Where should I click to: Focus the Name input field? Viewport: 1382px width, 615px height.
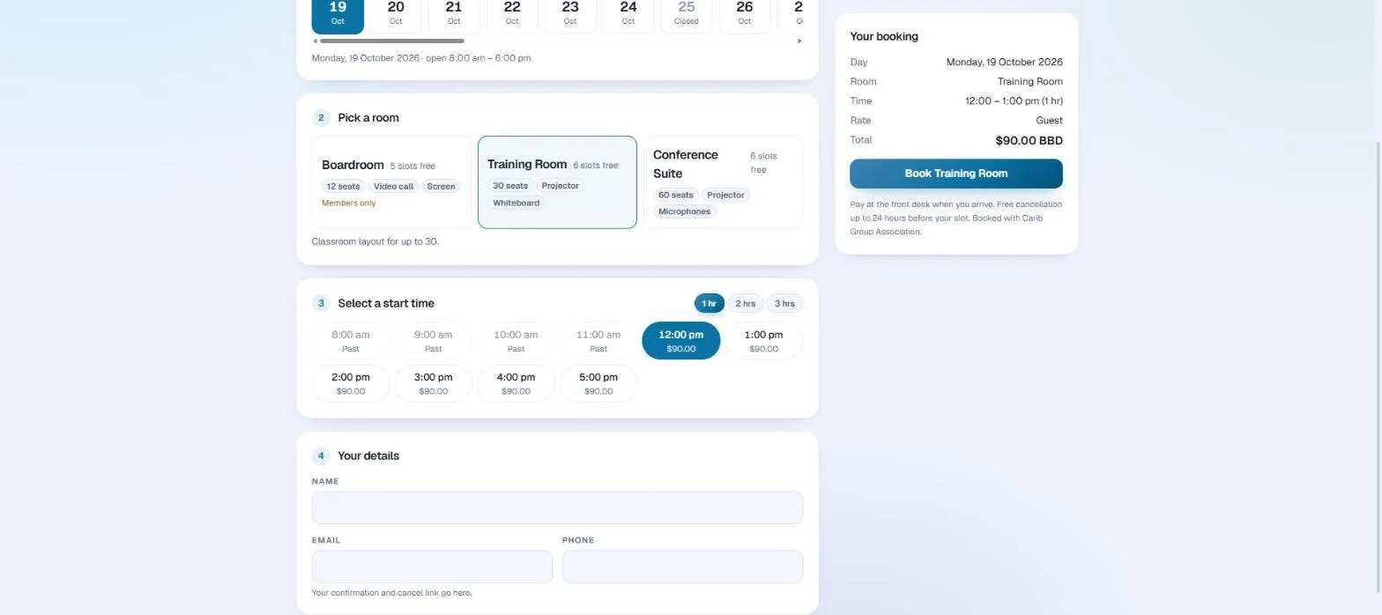tap(557, 508)
